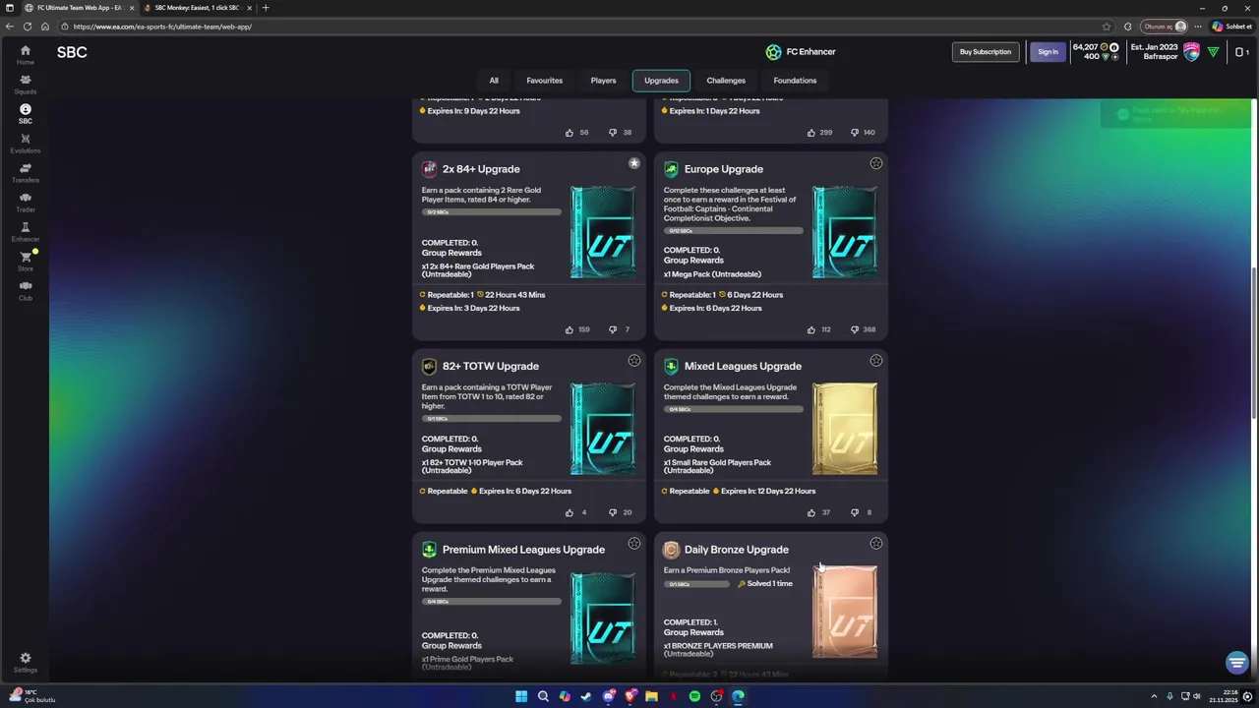Open the Europe Upgrade title
This screenshot has width=1259, height=708.
[x=723, y=169]
